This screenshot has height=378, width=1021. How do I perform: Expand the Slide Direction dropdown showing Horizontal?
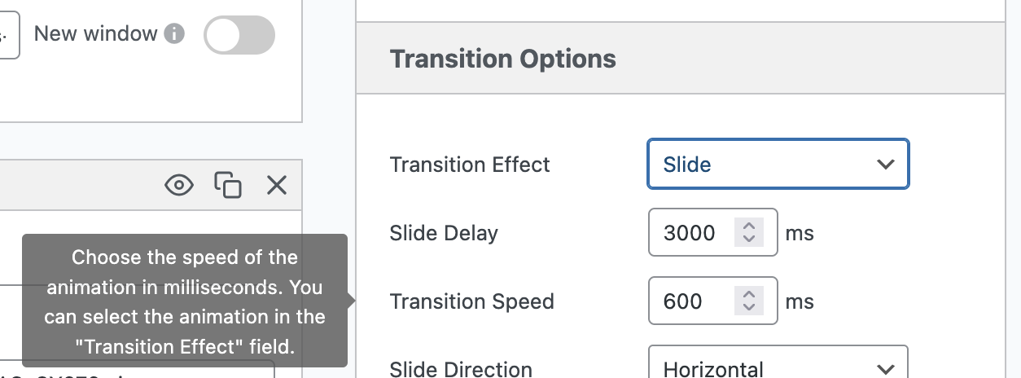tap(778, 368)
